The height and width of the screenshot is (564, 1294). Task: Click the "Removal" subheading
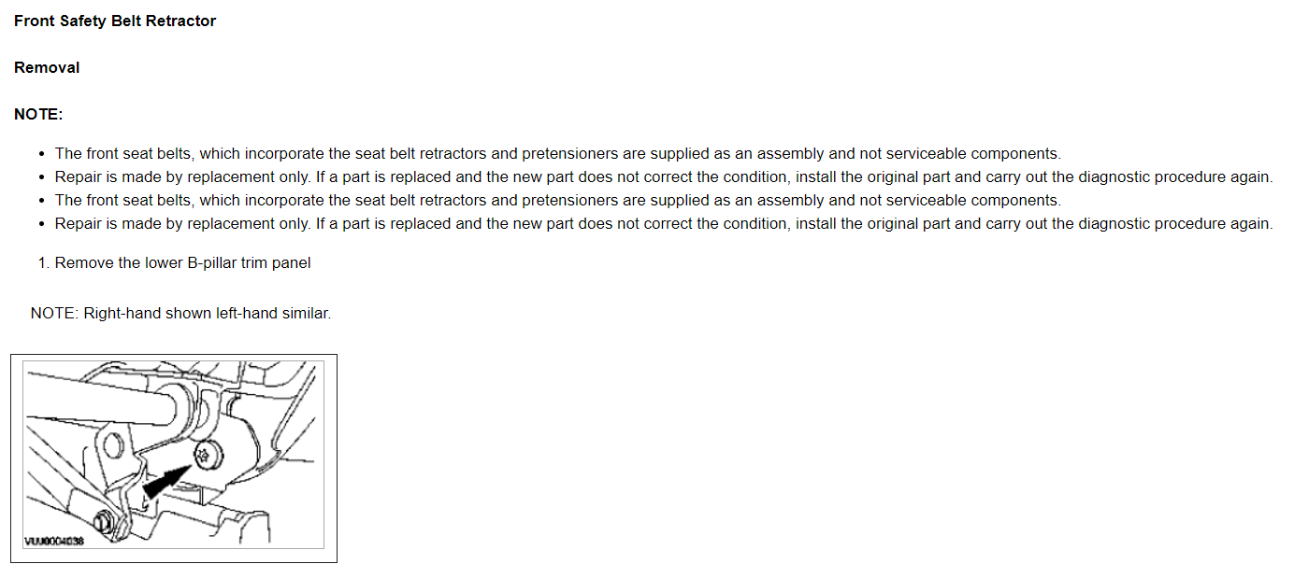pyautogui.click(x=47, y=67)
